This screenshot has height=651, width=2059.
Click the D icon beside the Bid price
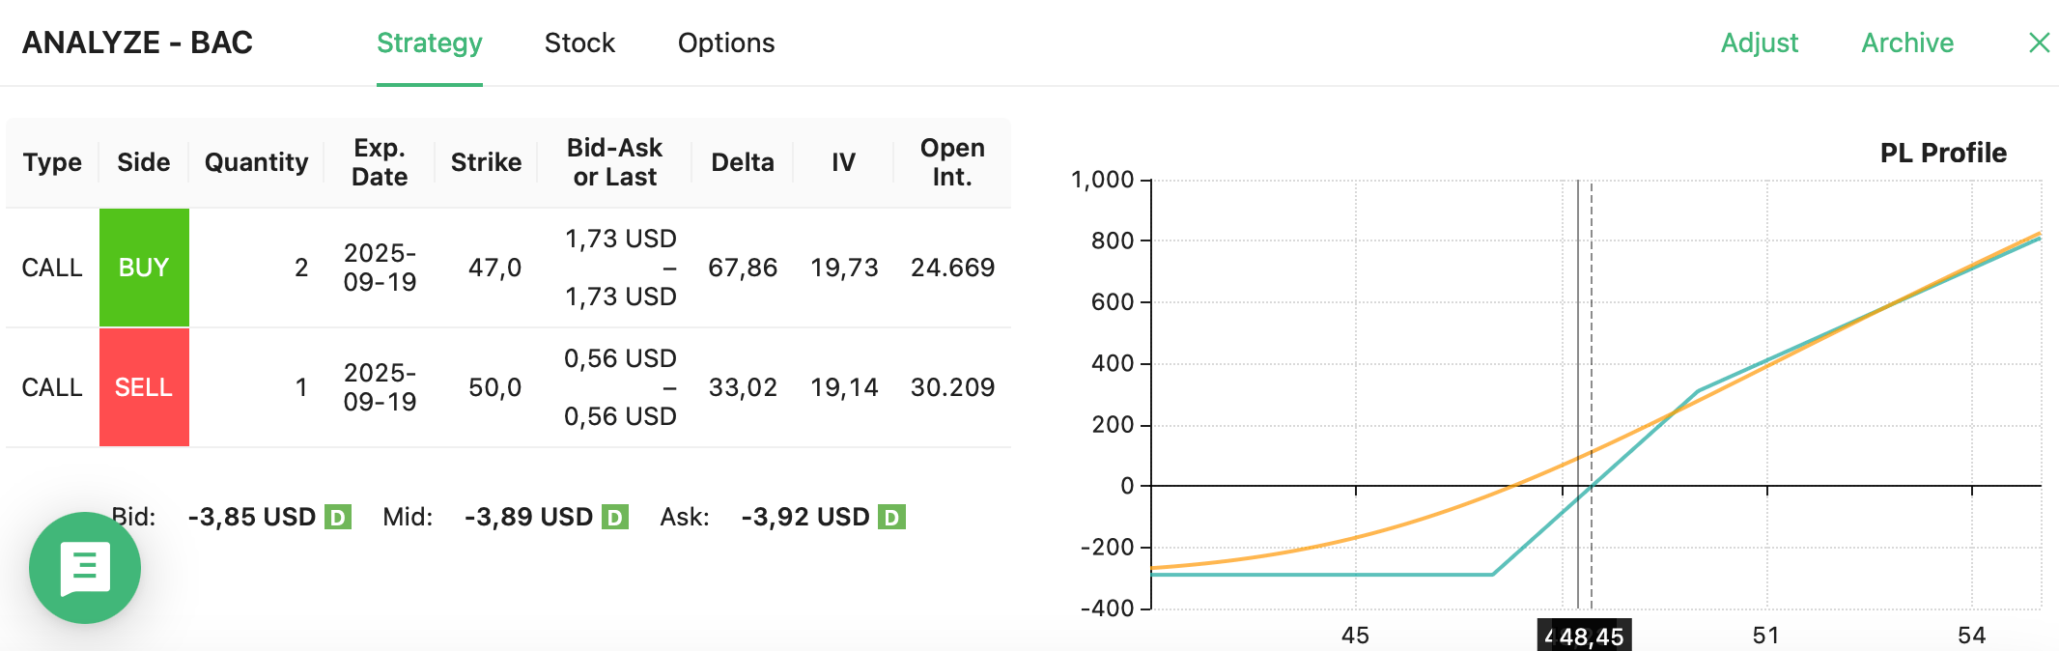coord(338,517)
